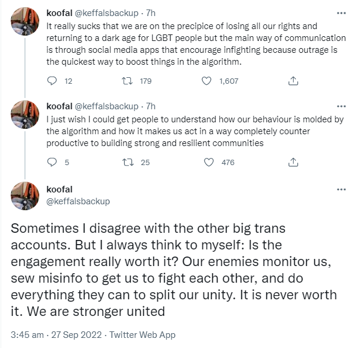Reply to the first tweet with 12 replies
This screenshot has width=356, height=348.
tap(52, 81)
